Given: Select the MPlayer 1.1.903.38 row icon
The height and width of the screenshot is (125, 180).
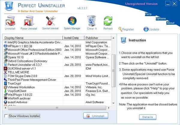Looking at the screenshot, I should click(x=5, y=46).
